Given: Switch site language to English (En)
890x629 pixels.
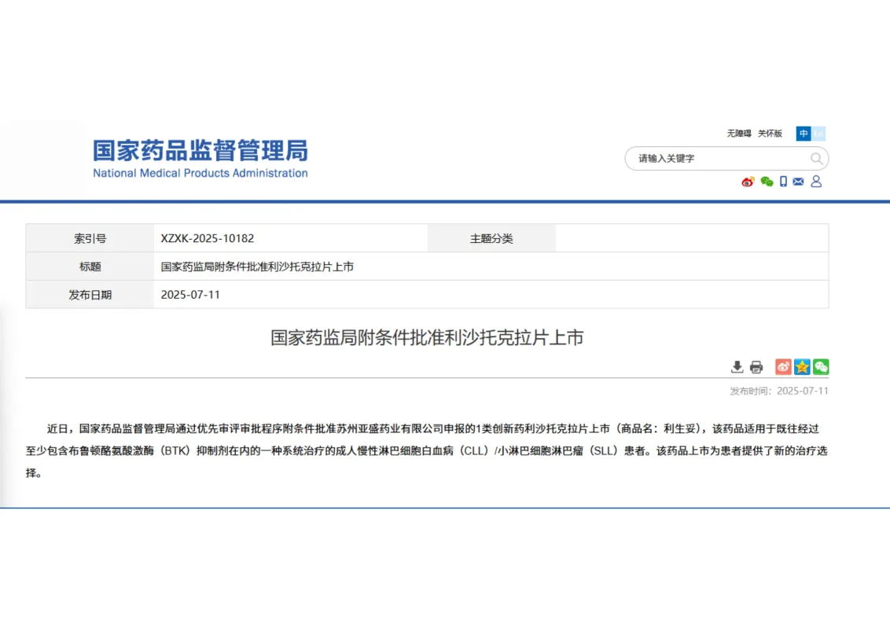Looking at the screenshot, I should click(818, 134).
